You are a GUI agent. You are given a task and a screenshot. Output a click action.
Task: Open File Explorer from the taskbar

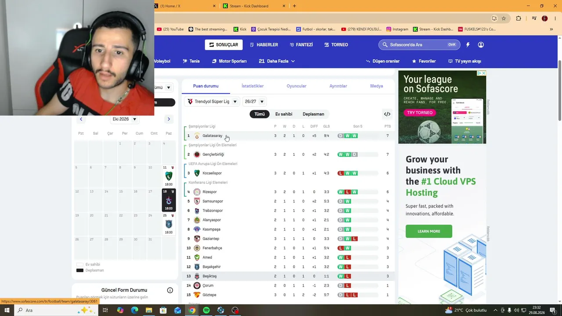click(149, 310)
